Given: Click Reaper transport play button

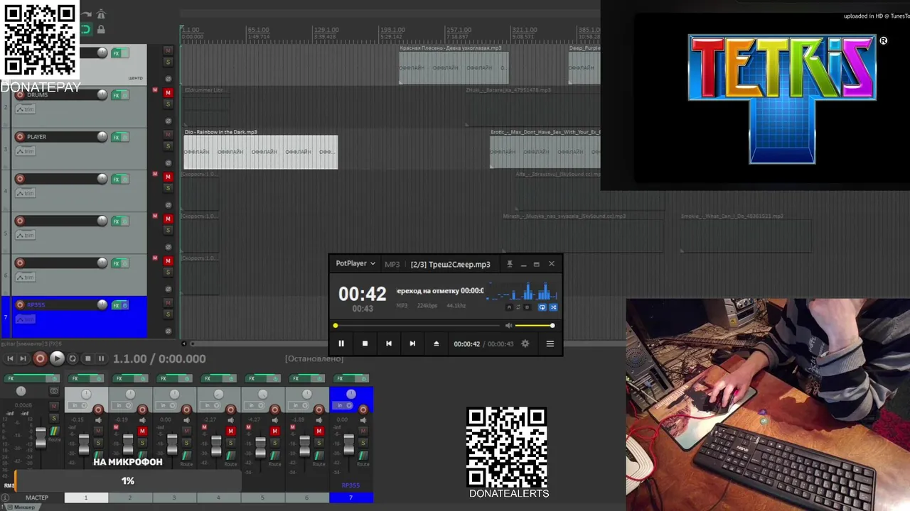Looking at the screenshot, I should 58,358.
